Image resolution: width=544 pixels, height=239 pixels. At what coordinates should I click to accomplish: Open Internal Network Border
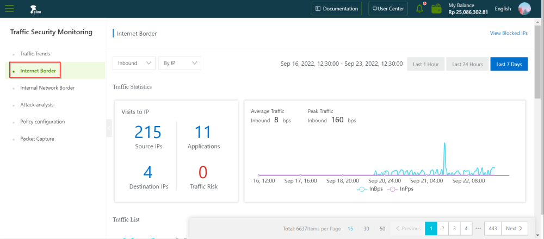click(x=47, y=87)
